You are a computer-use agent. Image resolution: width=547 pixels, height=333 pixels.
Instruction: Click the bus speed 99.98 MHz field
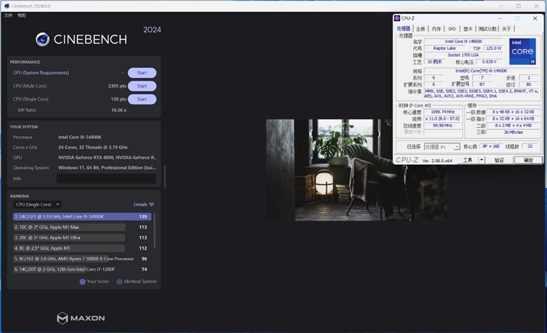pos(442,126)
